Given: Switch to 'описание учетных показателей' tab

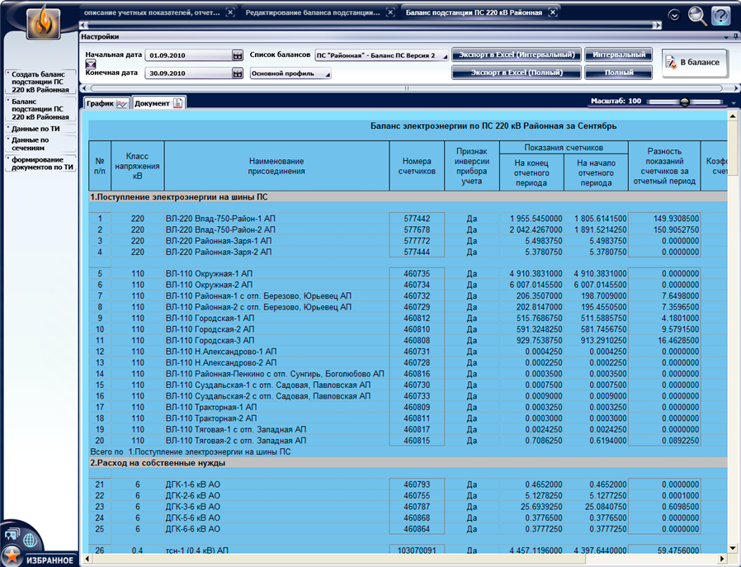Looking at the screenshot, I should (x=152, y=12).
